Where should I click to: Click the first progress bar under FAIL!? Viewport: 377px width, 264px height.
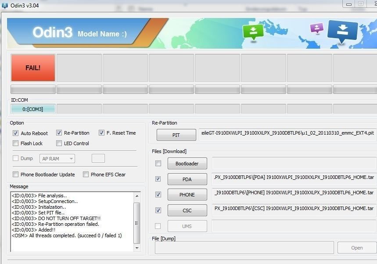(x=33, y=89)
